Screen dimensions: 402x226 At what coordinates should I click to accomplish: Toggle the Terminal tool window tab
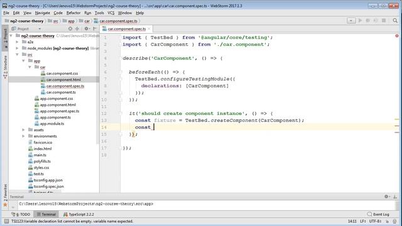tap(46, 214)
